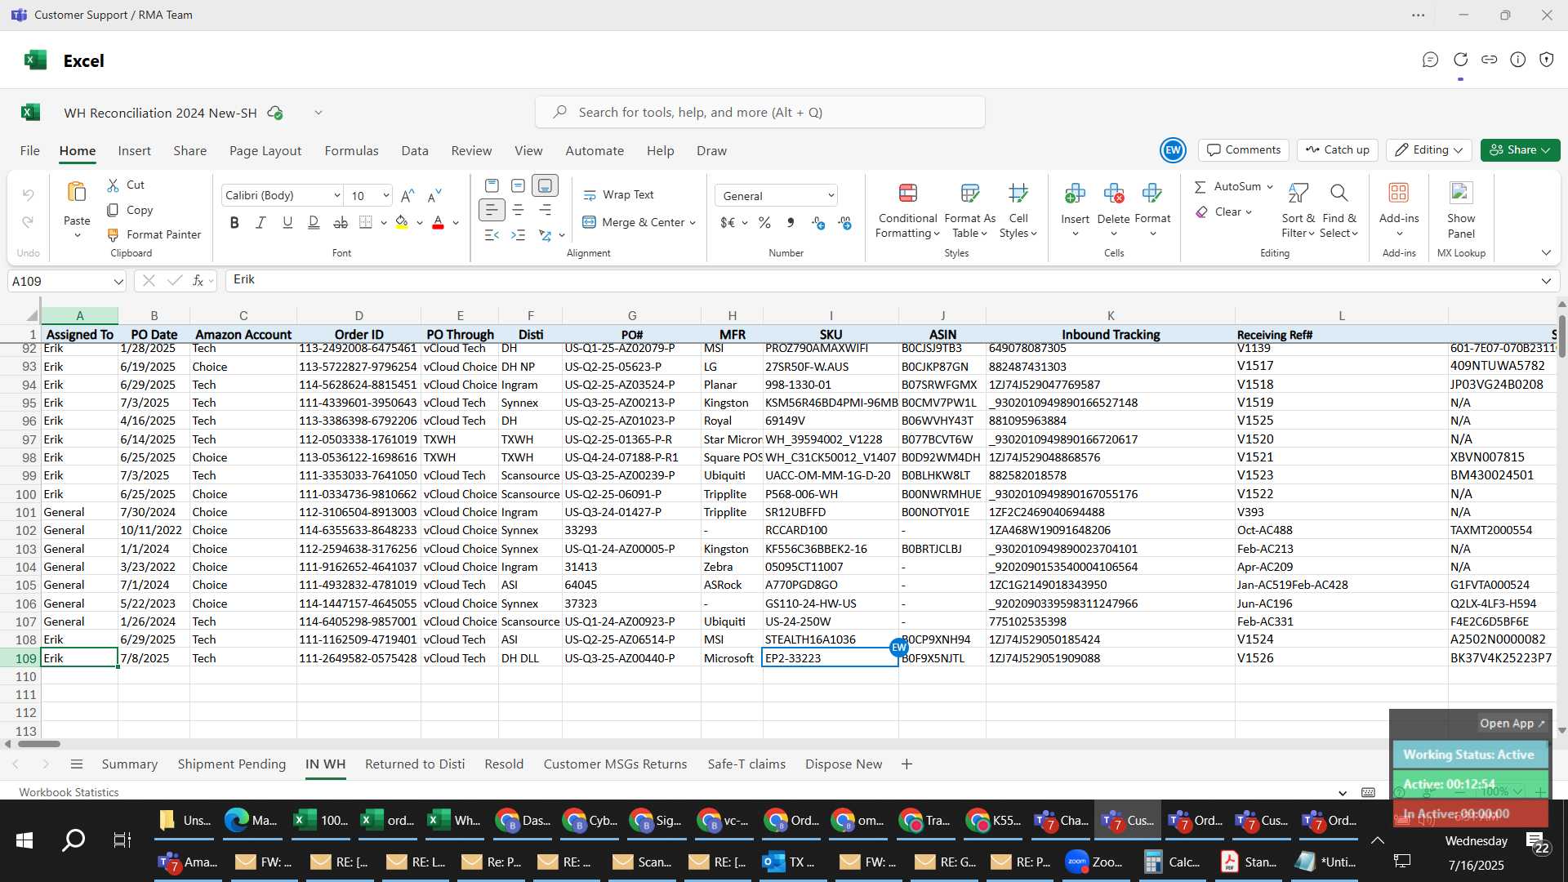Click the Format Painter icon
Viewport: 1568px width, 882px height.
point(114,234)
